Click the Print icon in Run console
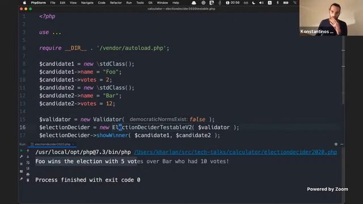Image resolution: width=363 pixels, height=204 pixels. (x=28, y=174)
